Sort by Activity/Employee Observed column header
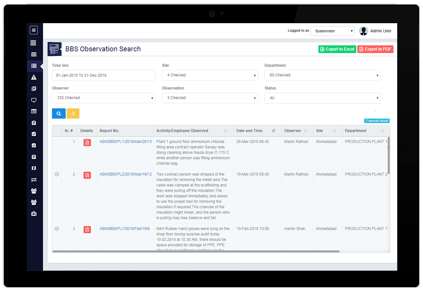The width and height of the screenshot is (423, 291). pos(182,131)
